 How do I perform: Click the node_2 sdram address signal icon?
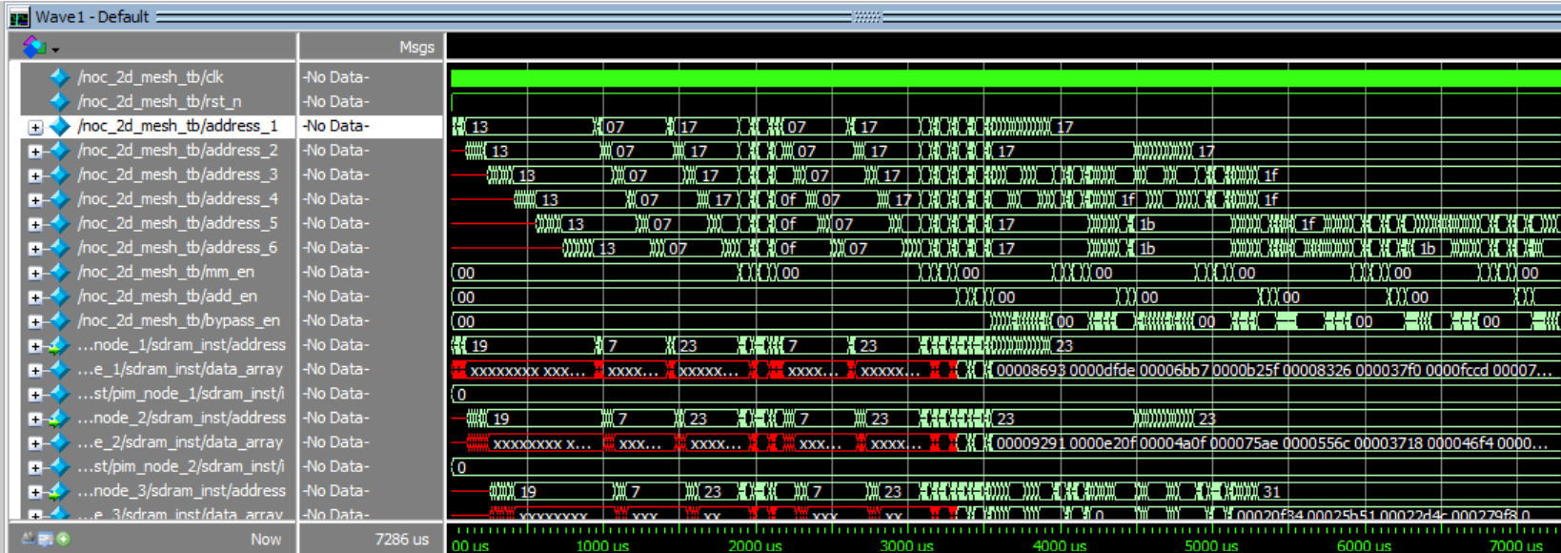tap(58, 418)
